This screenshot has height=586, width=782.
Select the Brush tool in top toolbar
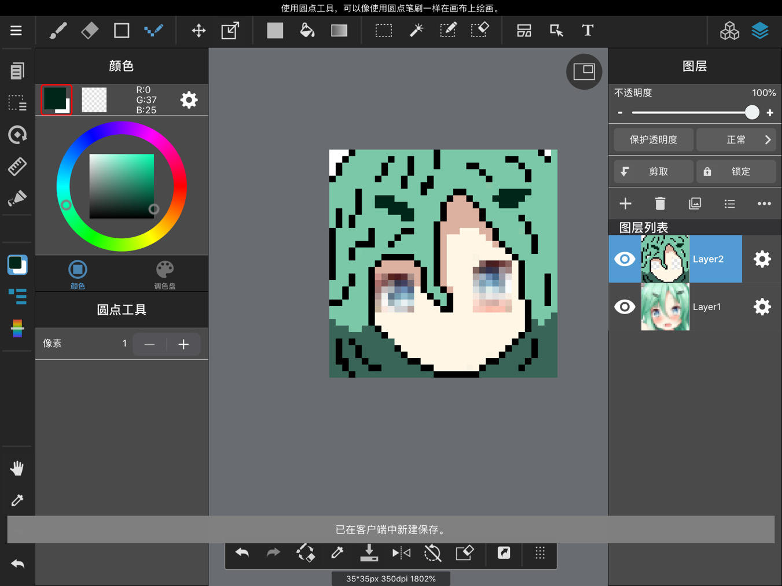point(58,31)
